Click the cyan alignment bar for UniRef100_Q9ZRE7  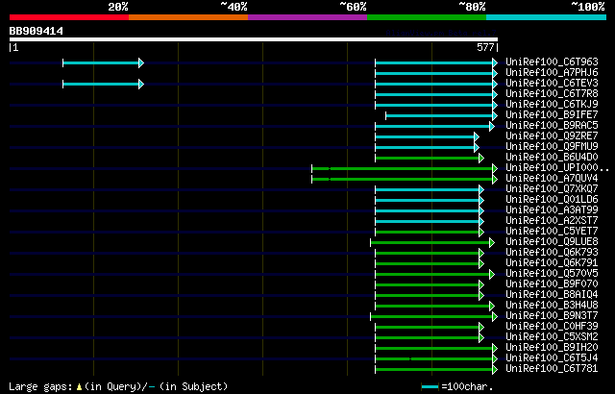[x=427, y=136]
